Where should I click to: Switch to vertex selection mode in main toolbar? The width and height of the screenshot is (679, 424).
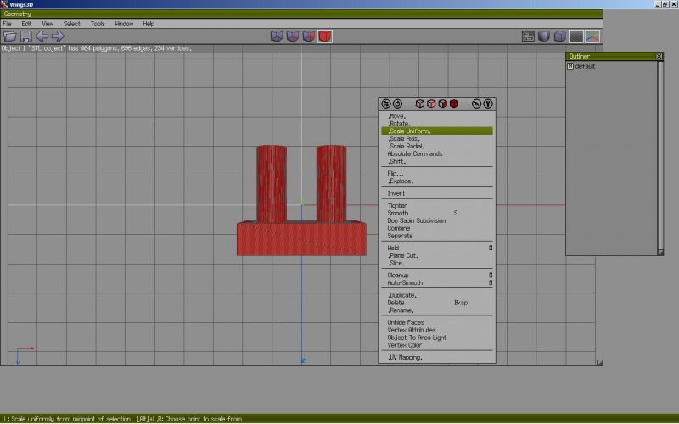tap(277, 36)
